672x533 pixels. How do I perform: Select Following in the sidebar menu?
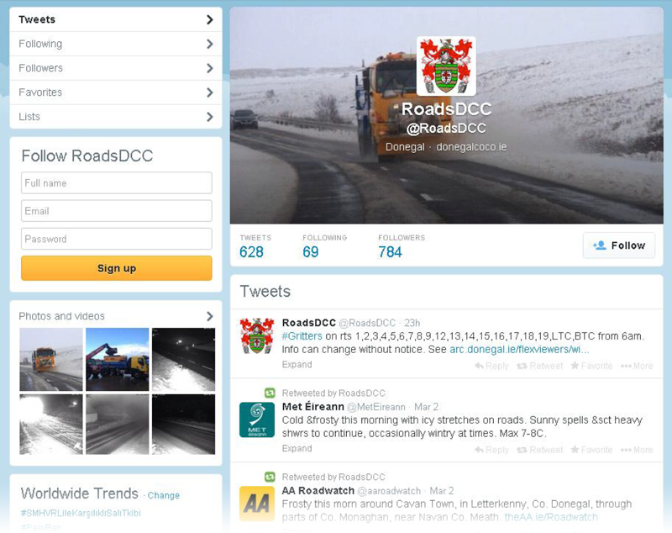click(x=116, y=44)
